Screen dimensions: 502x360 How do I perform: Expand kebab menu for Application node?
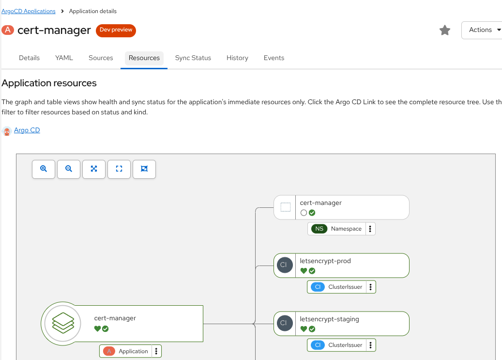(156, 351)
